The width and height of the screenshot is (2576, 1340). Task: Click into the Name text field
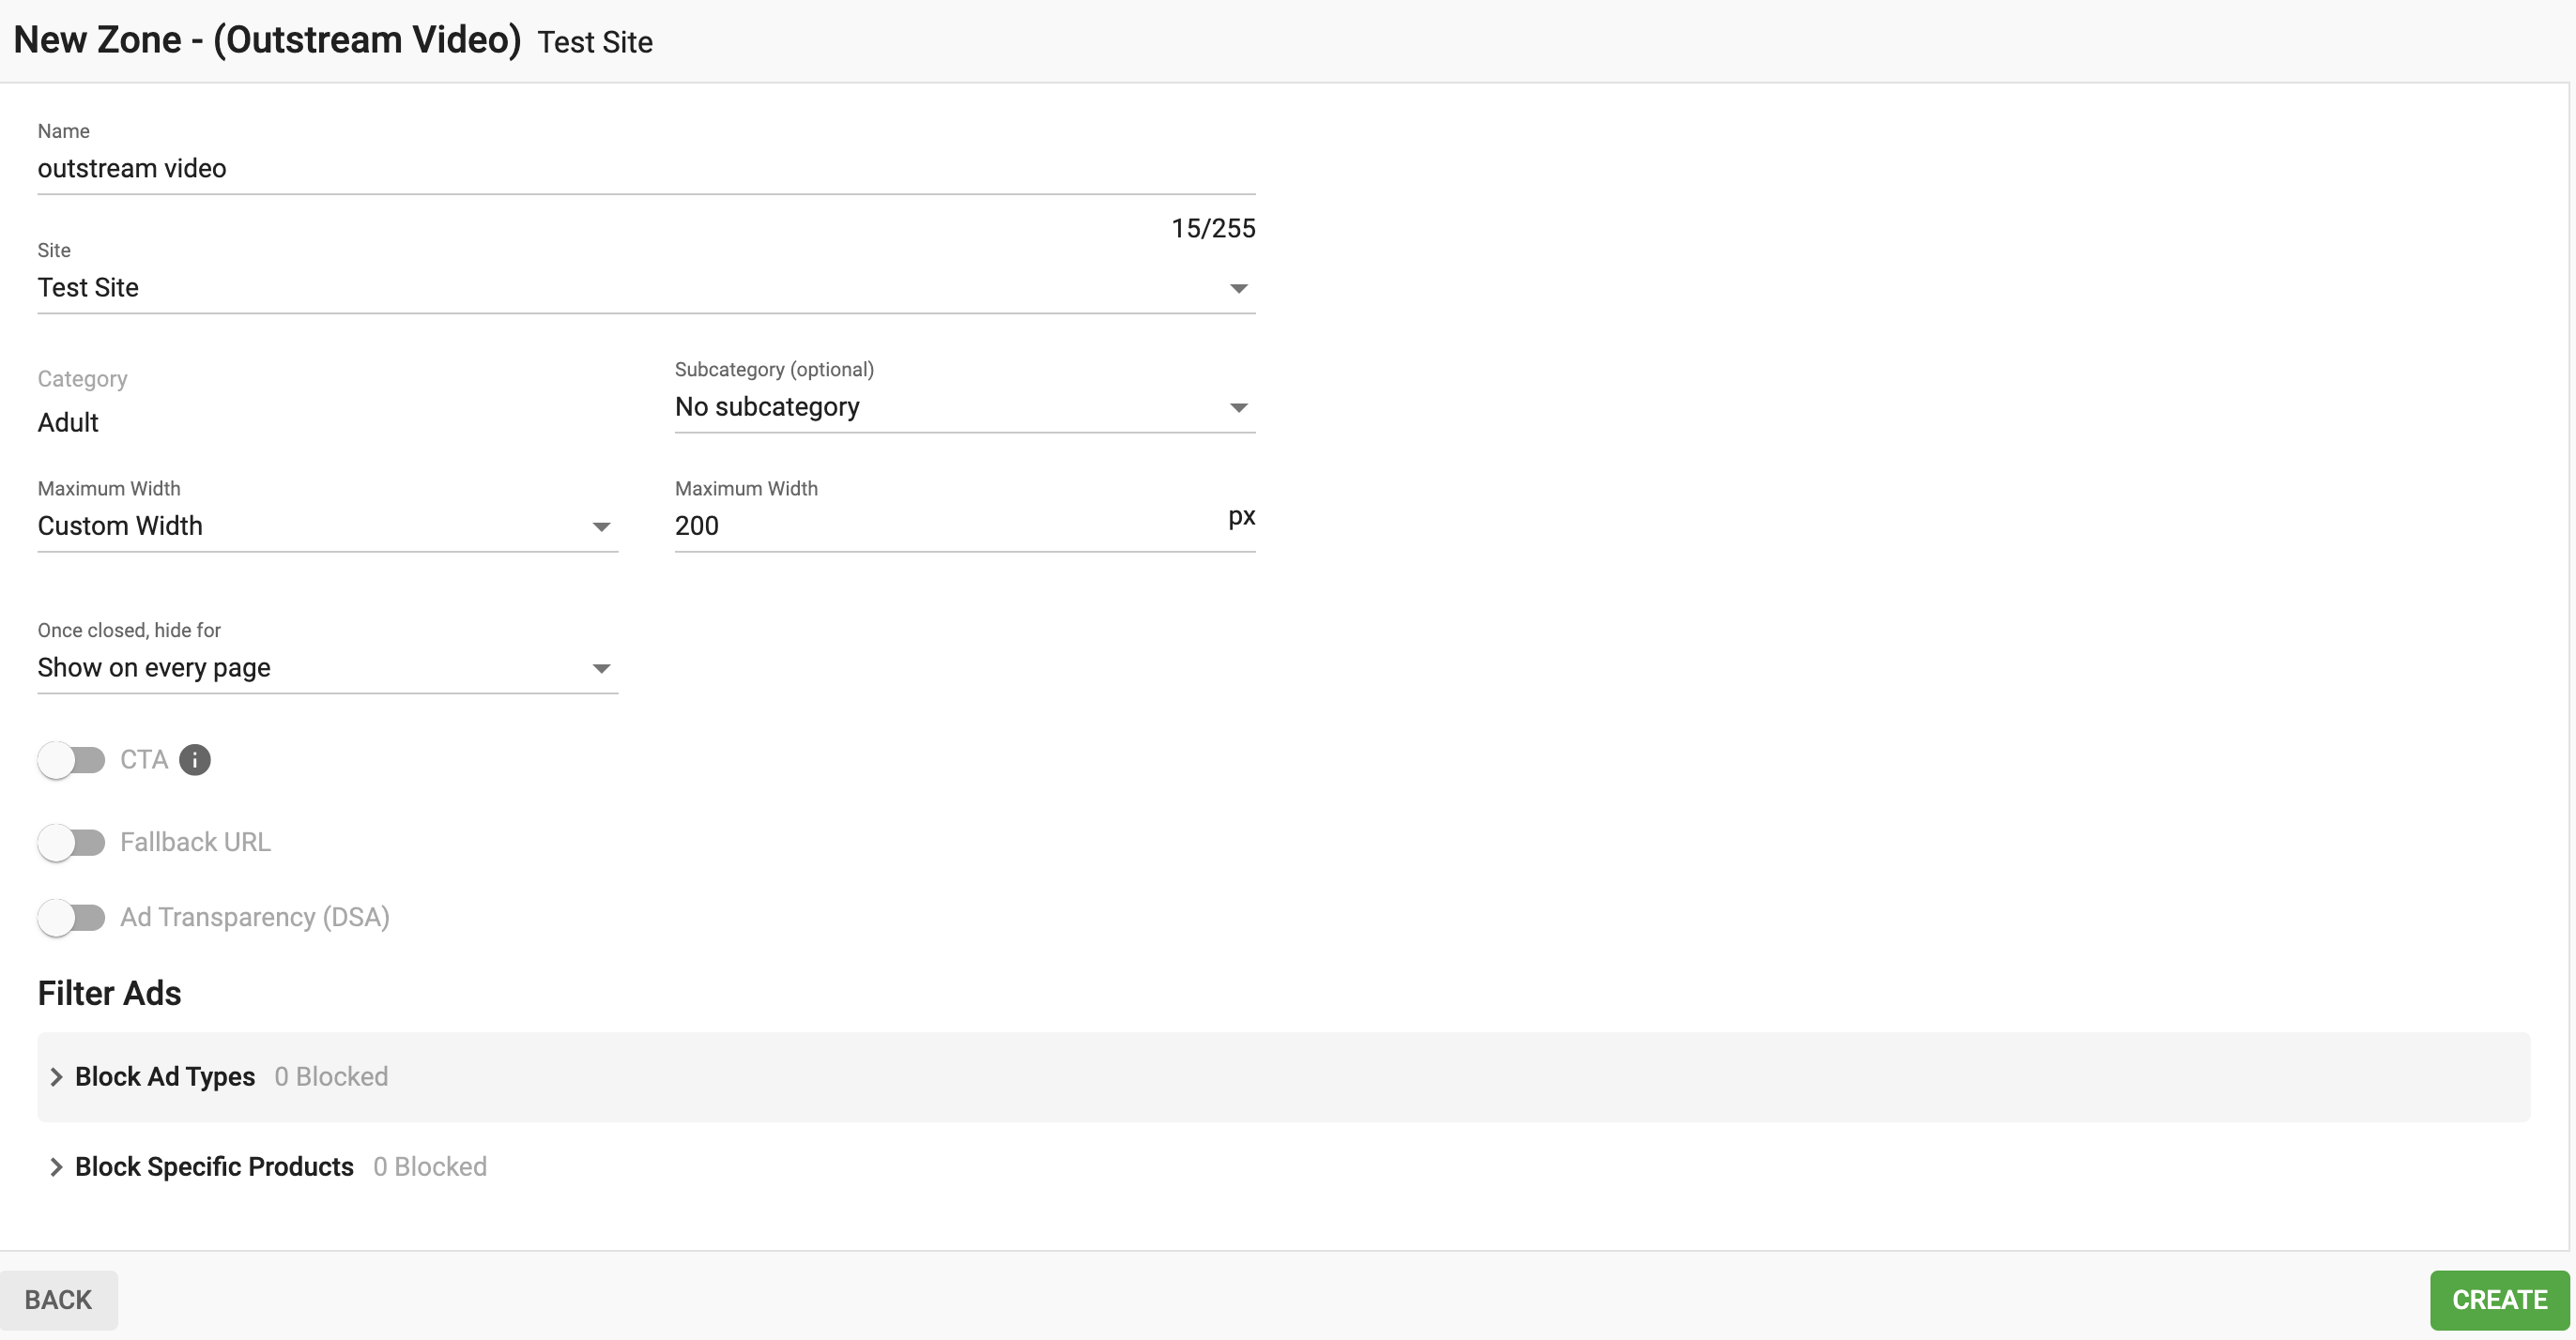click(640, 168)
